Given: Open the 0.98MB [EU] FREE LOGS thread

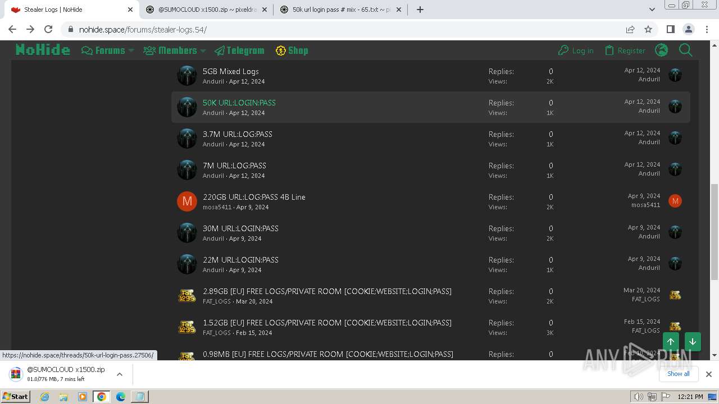Looking at the screenshot, I should point(328,354).
